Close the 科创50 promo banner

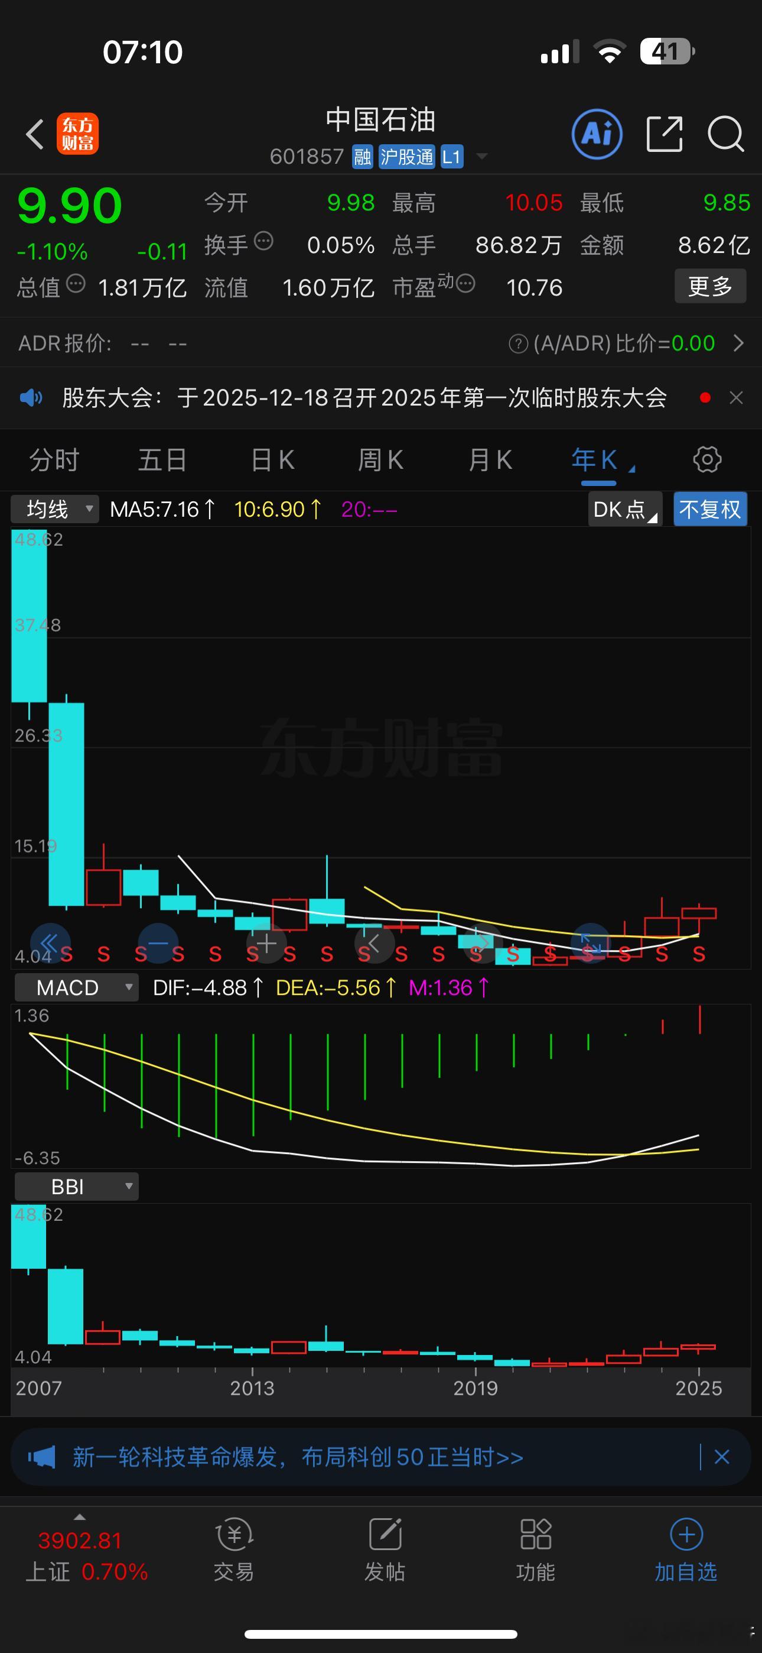[x=722, y=1457]
